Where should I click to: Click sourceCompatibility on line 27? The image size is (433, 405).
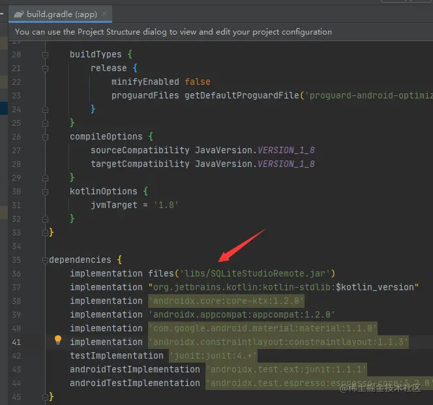point(140,150)
